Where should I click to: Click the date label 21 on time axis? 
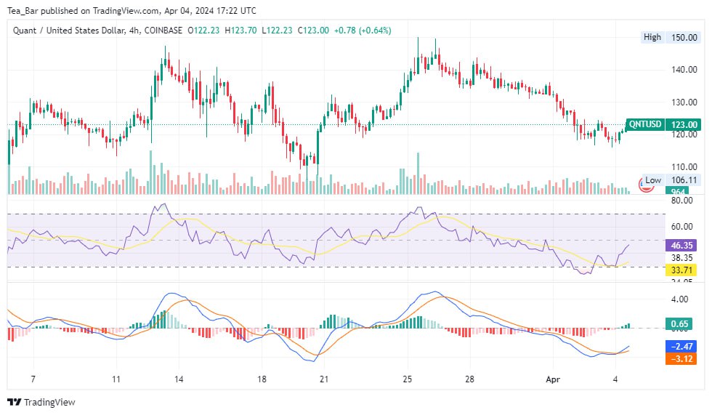(x=324, y=379)
